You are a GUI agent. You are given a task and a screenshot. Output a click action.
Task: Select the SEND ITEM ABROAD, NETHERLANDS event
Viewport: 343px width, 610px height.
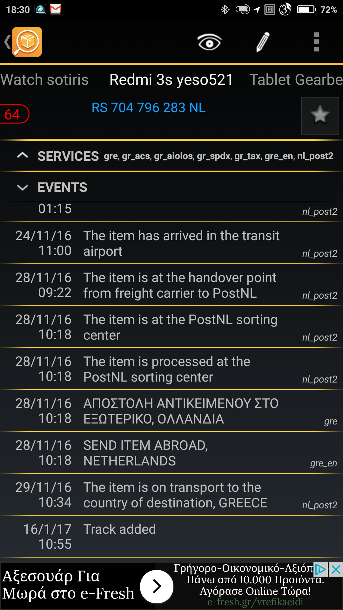pos(171,453)
